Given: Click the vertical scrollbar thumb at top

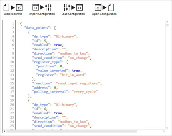Looking at the screenshot, I should click(x=167, y=25).
